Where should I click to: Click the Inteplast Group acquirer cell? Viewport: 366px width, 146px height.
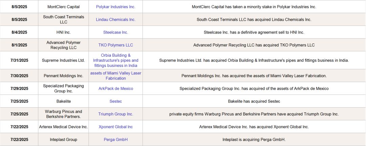63,140
